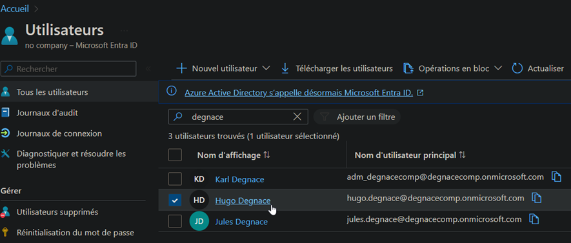Open Réinitialisation du mot de passe
The height and width of the screenshot is (243, 571).
point(75,233)
